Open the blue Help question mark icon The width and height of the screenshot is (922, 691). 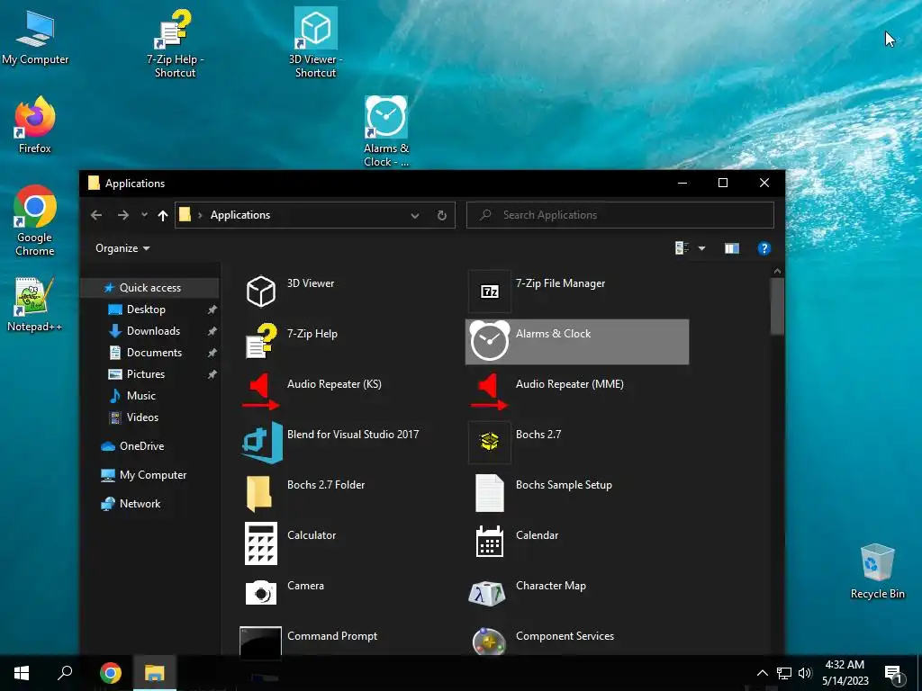pyautogui.click(x=764, y=248)
